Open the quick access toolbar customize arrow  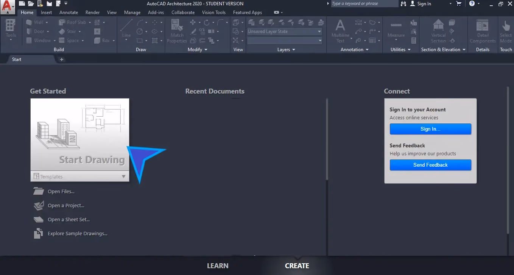pyautogui.click(x=66, y=4)
